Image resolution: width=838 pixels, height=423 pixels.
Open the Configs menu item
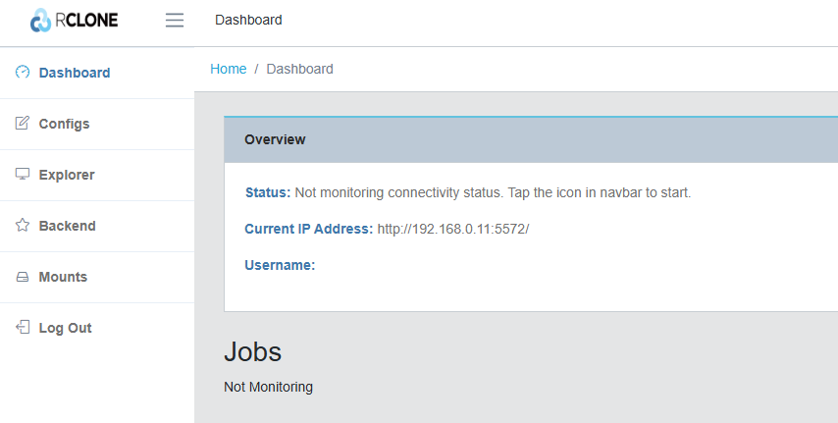tap(64, 124)
